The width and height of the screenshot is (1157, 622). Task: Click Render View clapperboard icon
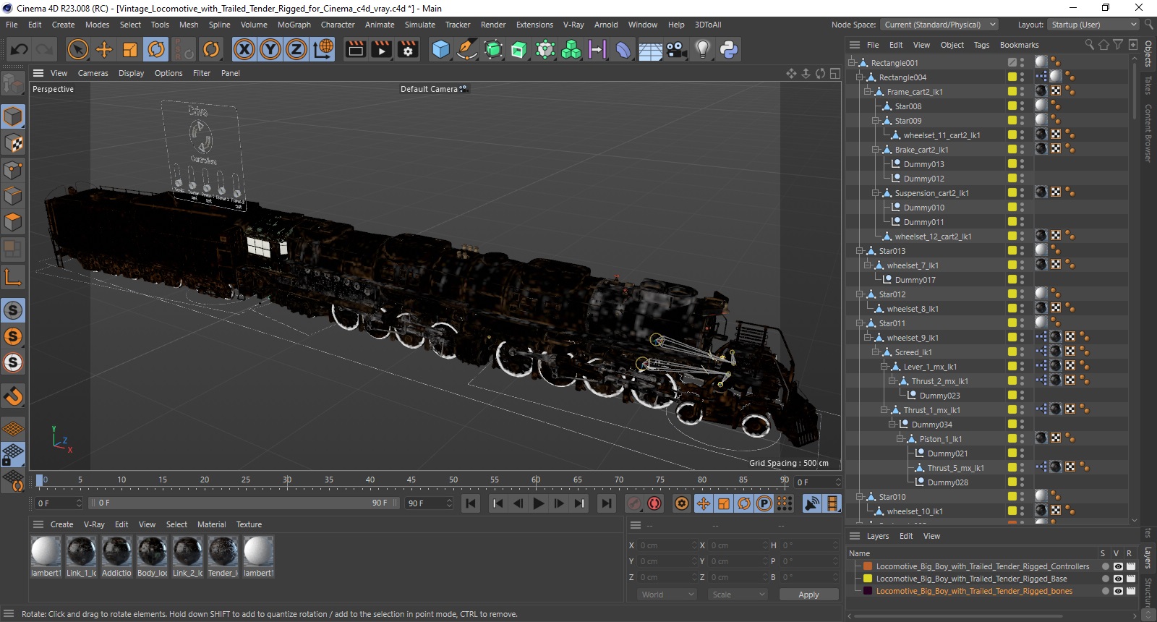[356, 49]
